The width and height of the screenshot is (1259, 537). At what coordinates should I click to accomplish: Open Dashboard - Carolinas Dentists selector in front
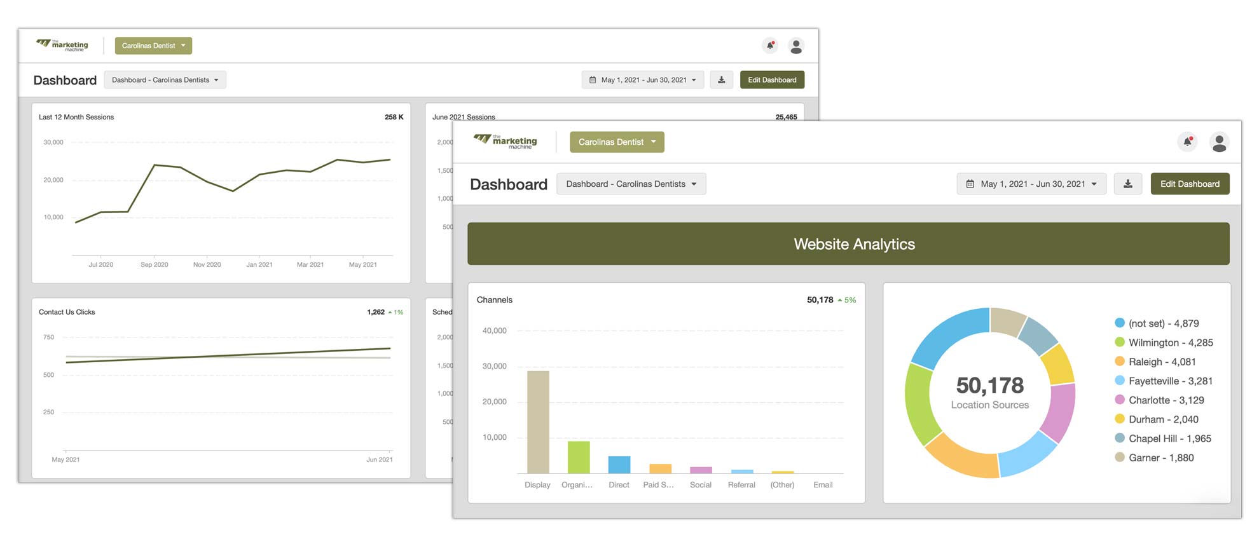pos(631,184)
